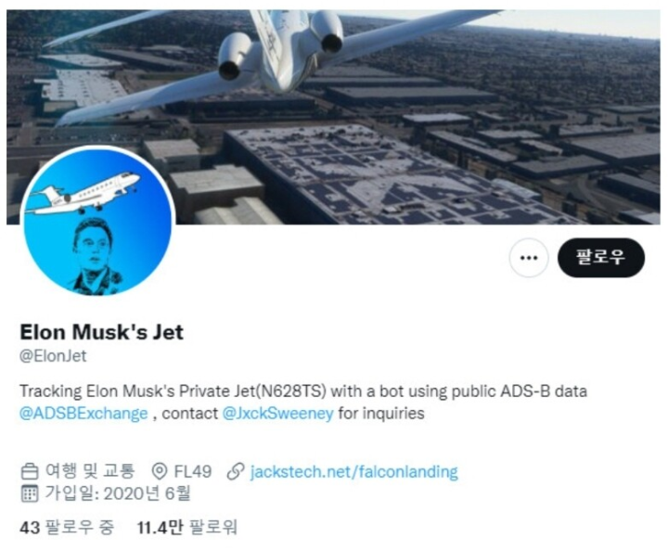Click the airplane drawing in the avatar
Screen dimensions: 668x550
pyautogui.click(x=83, y=193)
